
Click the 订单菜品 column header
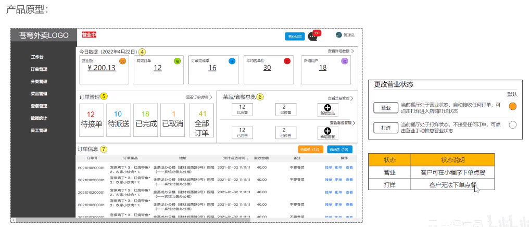pyautogui.click(x=131, y=158)
